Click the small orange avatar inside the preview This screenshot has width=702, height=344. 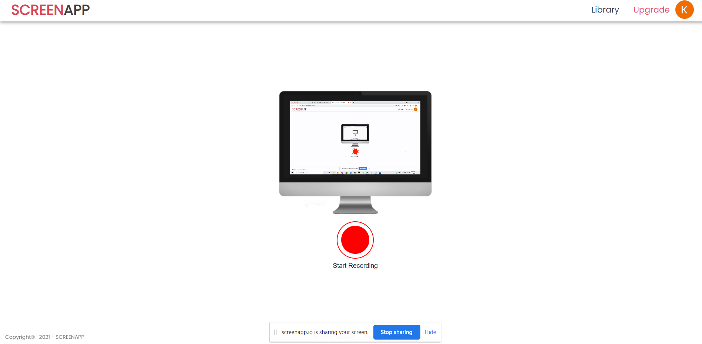(x=416, y=109)
